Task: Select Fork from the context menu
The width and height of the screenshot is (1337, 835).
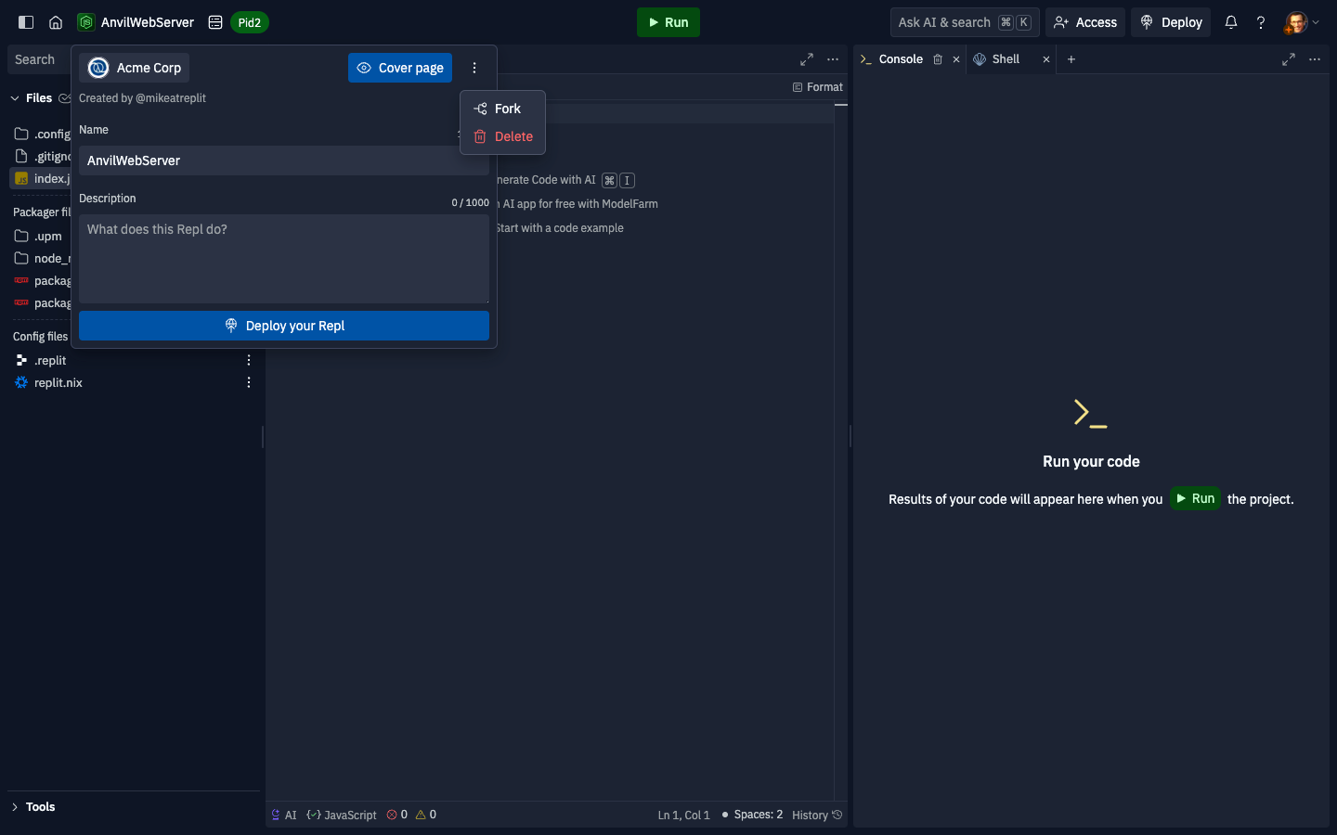Action: click(502, 108)
